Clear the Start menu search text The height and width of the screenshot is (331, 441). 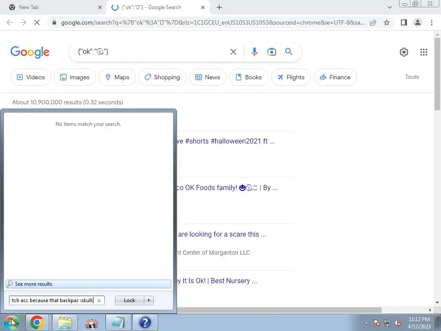(x=99, y=300)
